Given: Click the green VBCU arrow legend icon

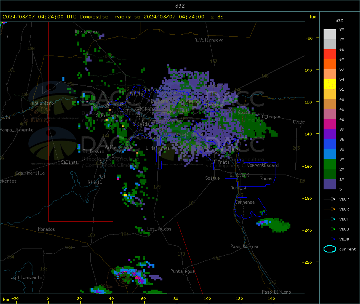Looking at the screenshot, I should (330, 229).
